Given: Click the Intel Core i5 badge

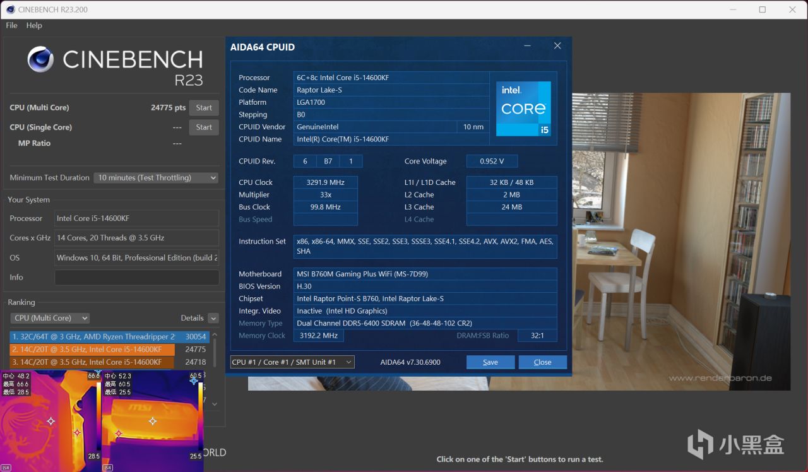Looking at the screenshot, I should click(x=523, y=109).
